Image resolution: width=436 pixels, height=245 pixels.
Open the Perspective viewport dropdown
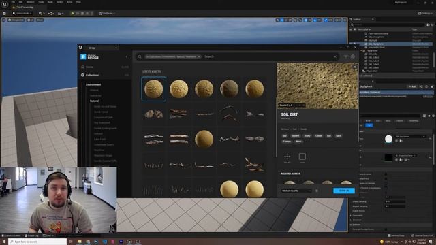(x=16, y=20)
